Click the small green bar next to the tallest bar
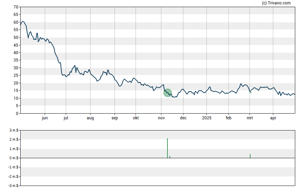The height and width of the screenshot is (191, 301). [170, 157]
